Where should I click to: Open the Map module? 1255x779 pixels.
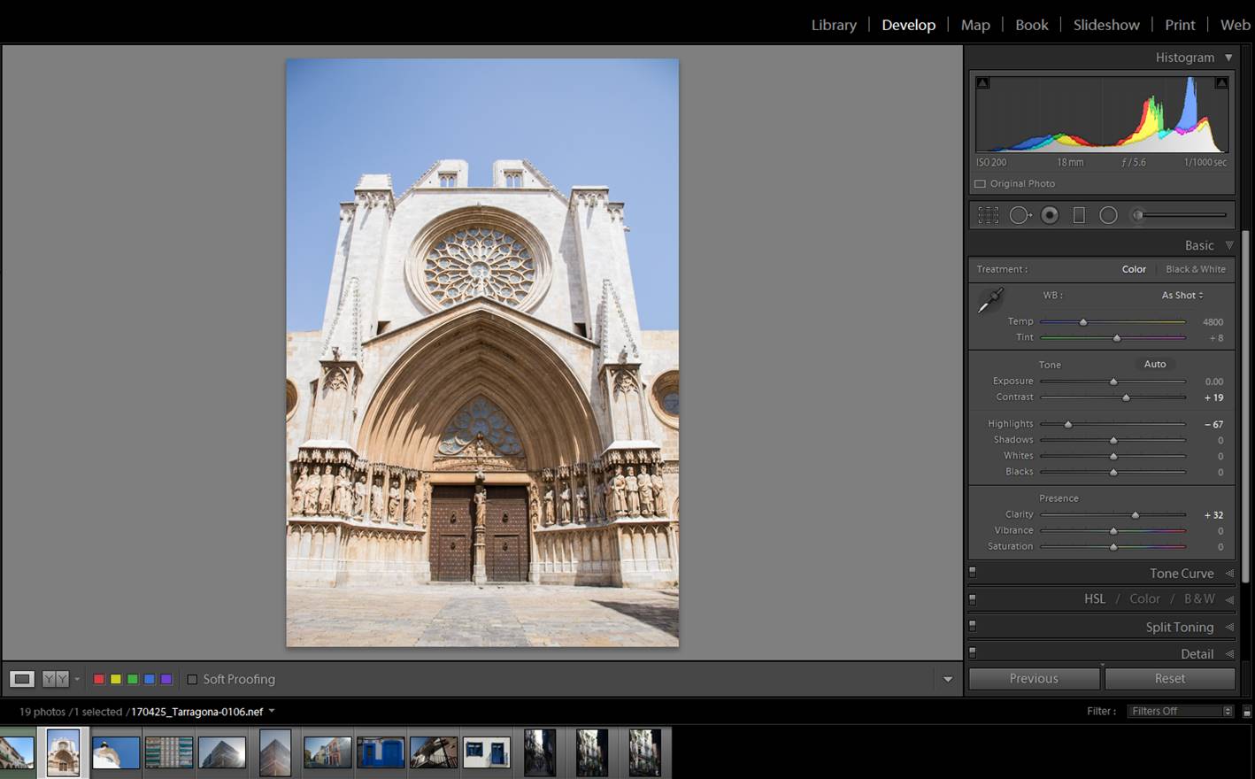click(975, 25)
